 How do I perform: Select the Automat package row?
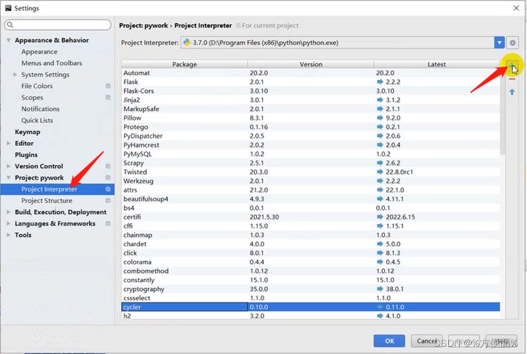[311, 73]
